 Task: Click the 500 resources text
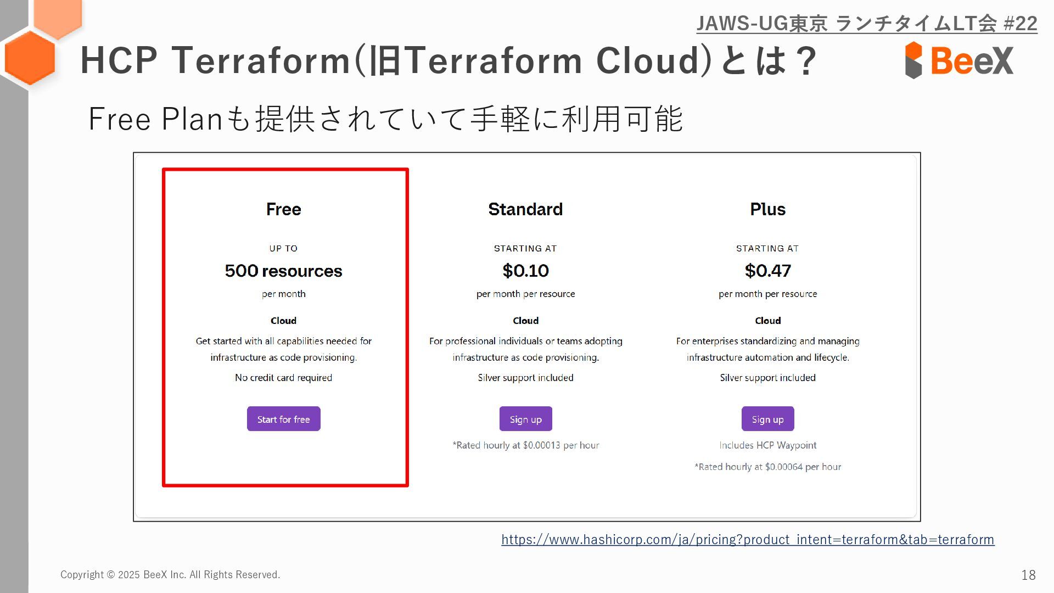pyautogui.click(x=283, y=271)
